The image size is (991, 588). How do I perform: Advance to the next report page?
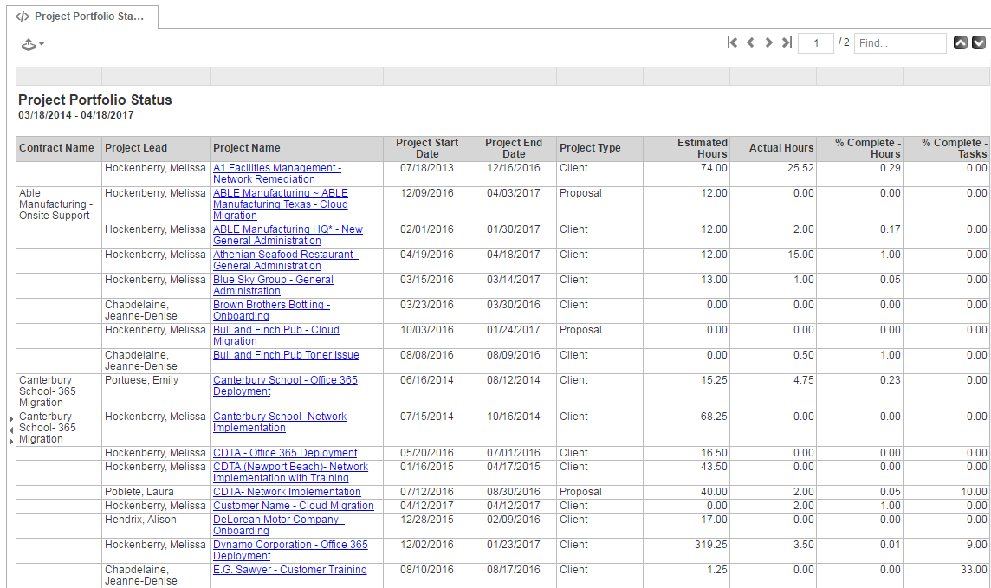click(768, 42)
